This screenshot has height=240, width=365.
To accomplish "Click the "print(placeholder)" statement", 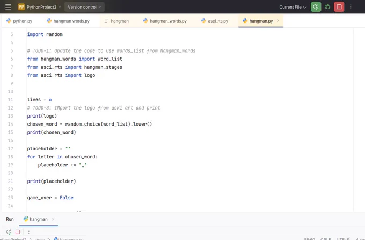I will point(52,181).
